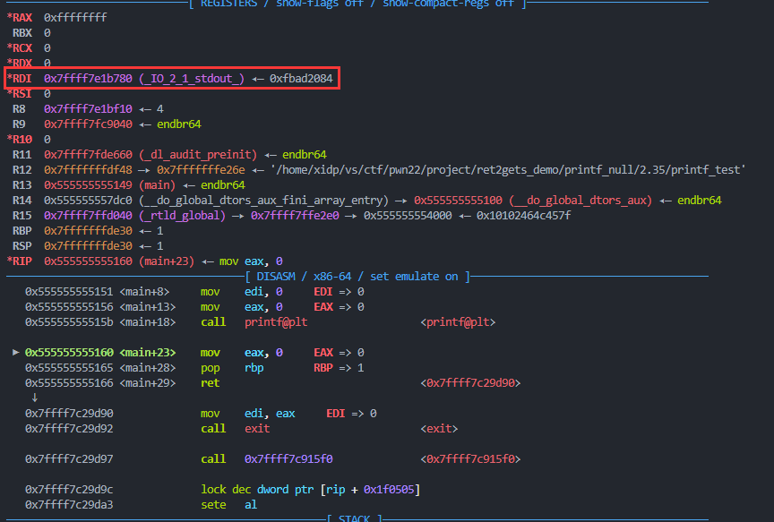Click the call printf@plt instruction

(254, 322)
